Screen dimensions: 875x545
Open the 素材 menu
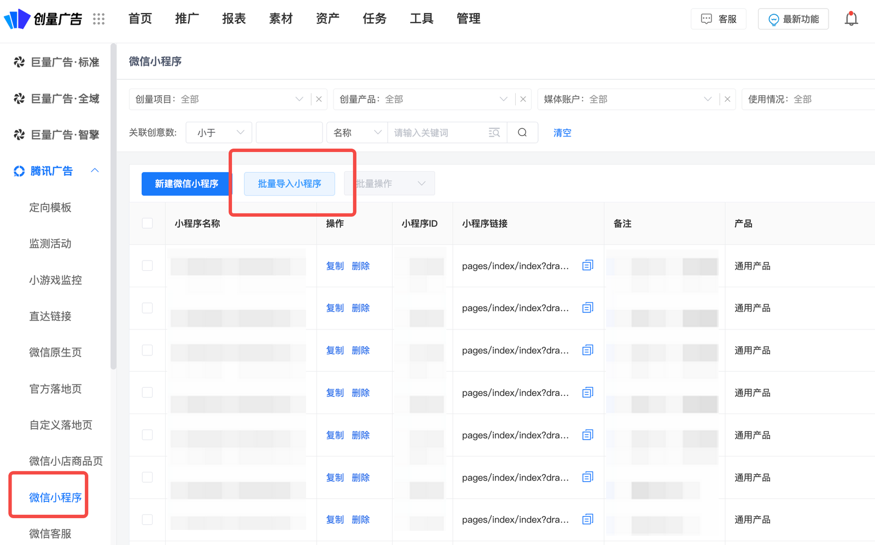pyautogui.click(x=281, y=19)
